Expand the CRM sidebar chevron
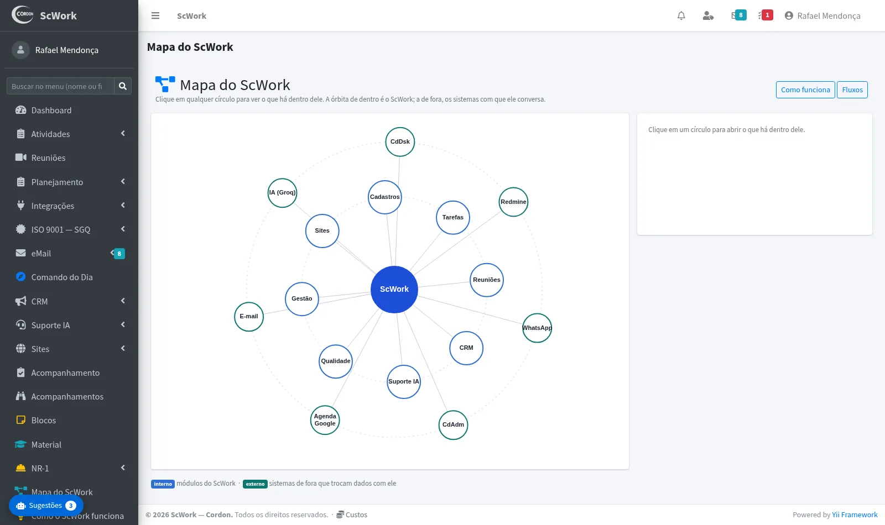 [123, 301]
